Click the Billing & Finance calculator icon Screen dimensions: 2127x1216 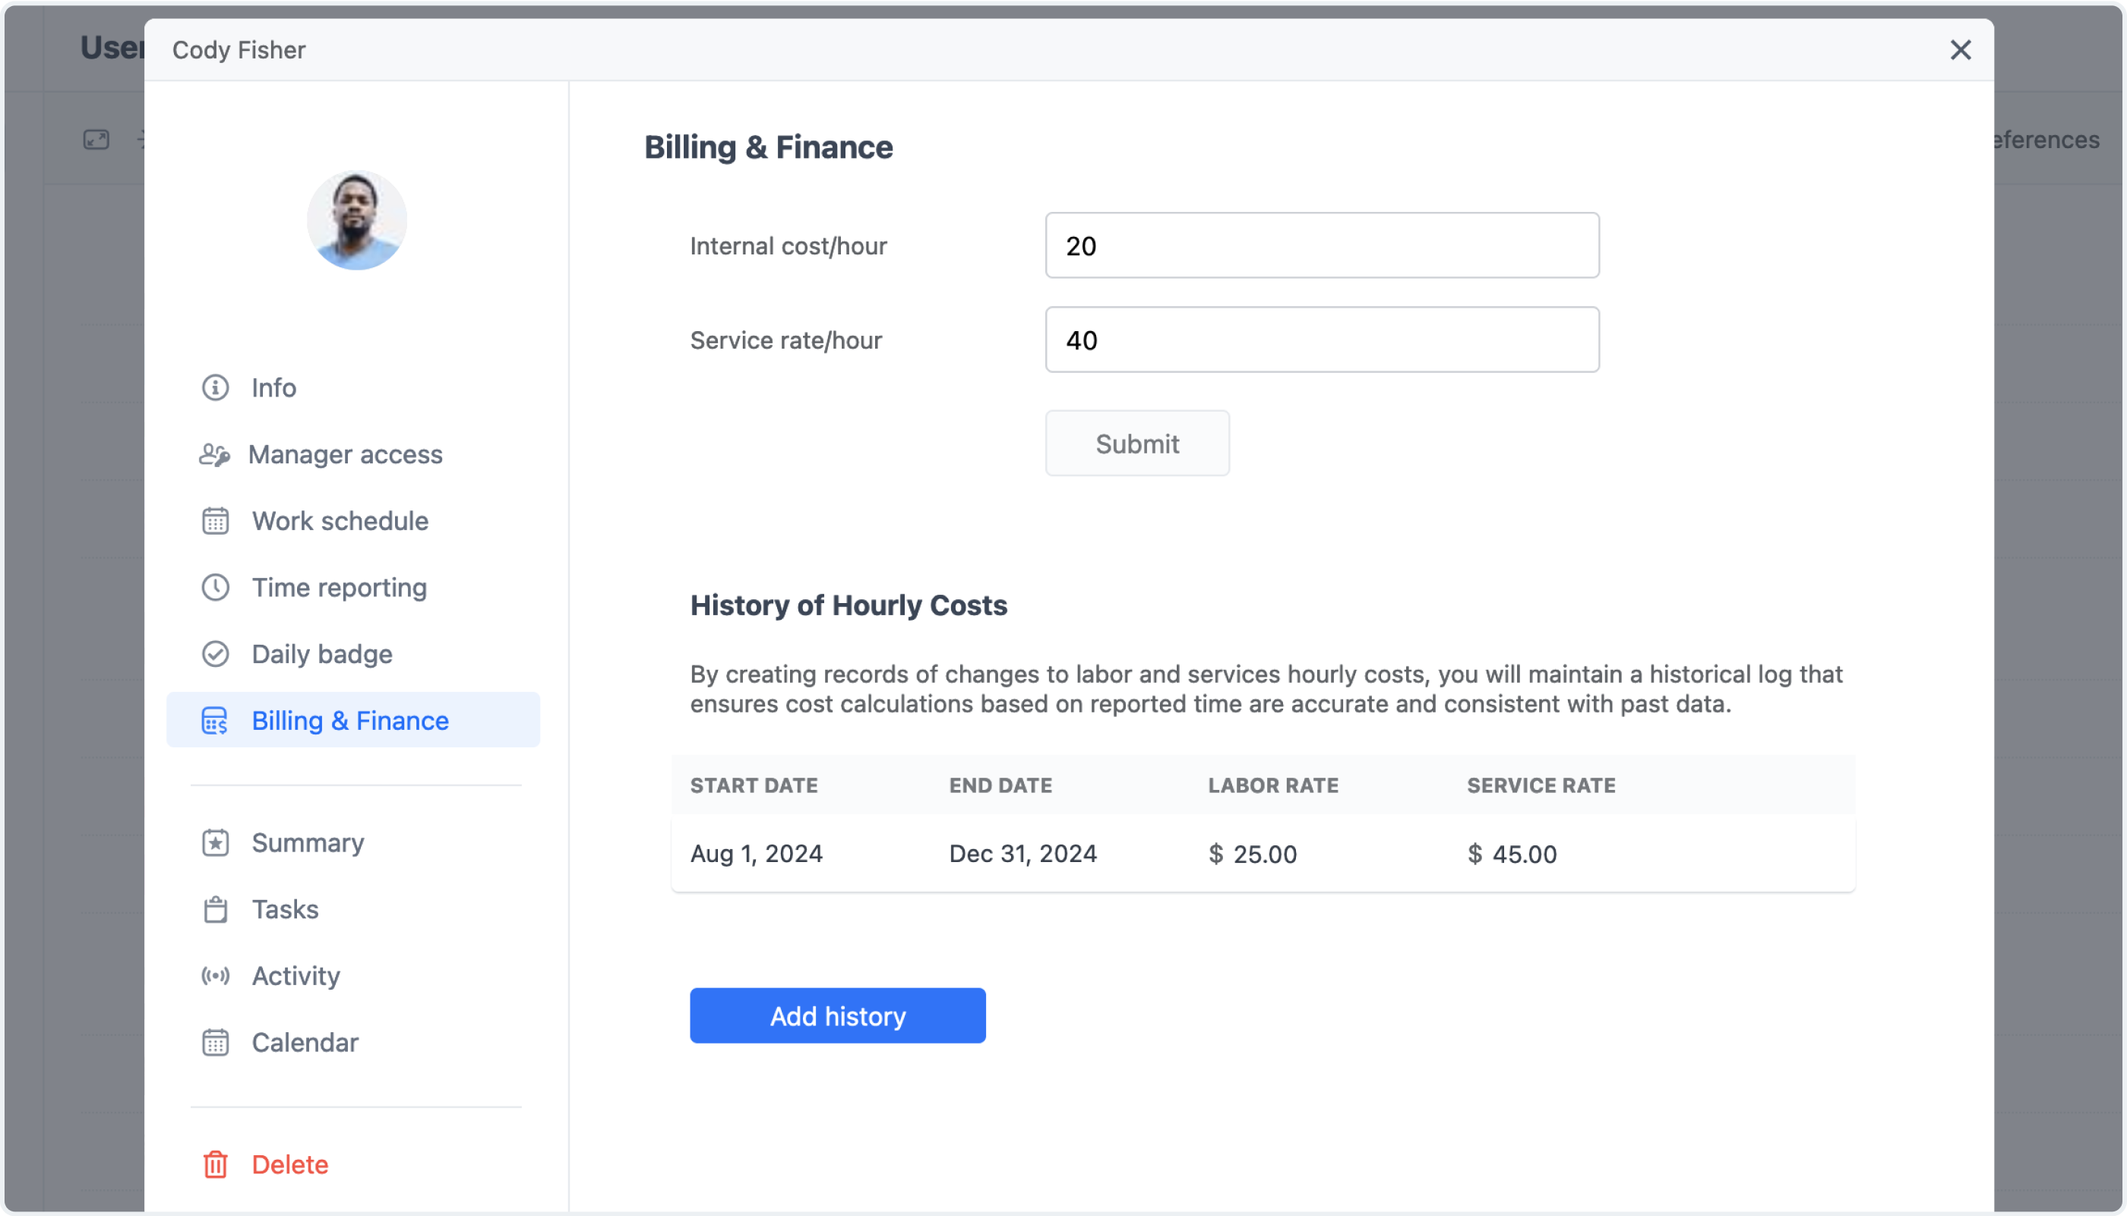click(216, 721)
